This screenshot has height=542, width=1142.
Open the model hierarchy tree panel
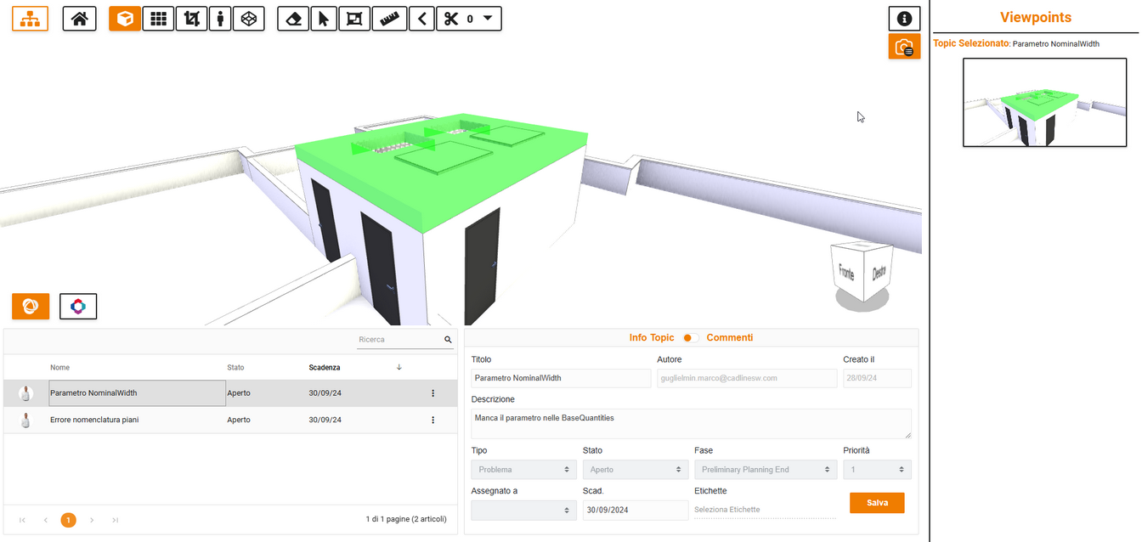pyautogui.click(x=30, y=19)
